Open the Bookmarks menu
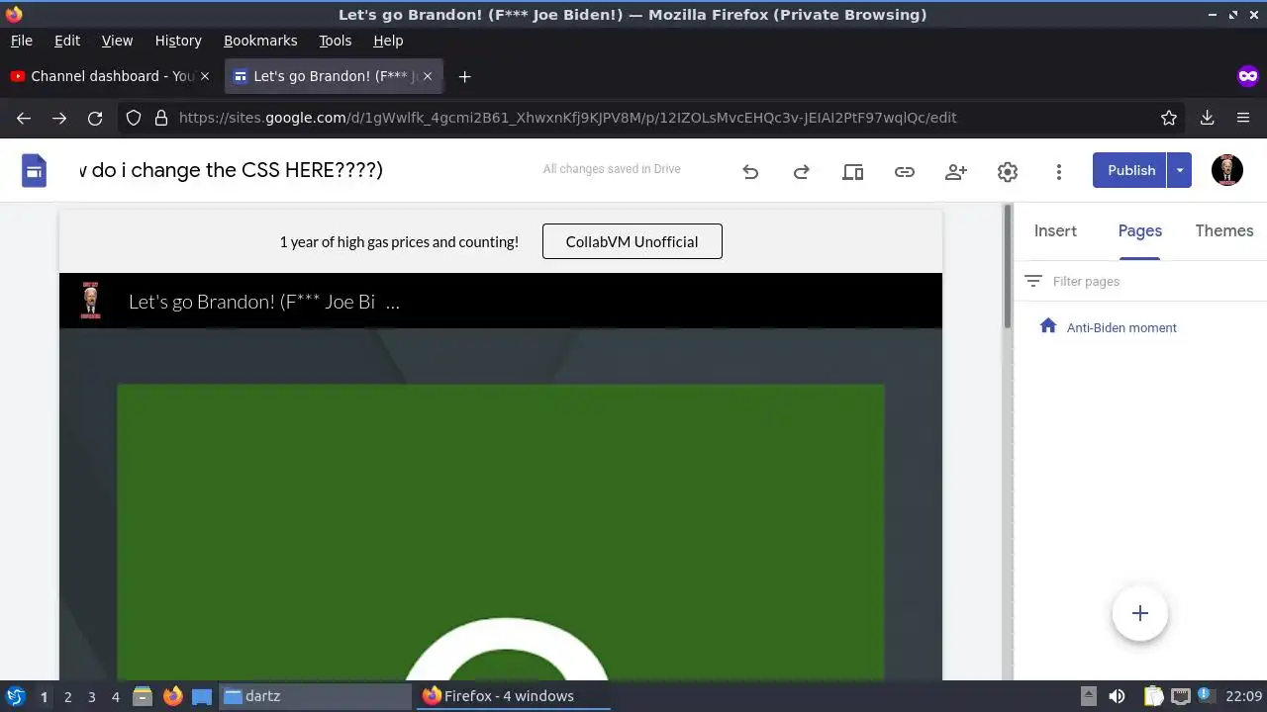 260,41
